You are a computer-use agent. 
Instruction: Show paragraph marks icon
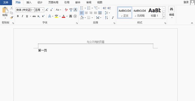(113, 18)
